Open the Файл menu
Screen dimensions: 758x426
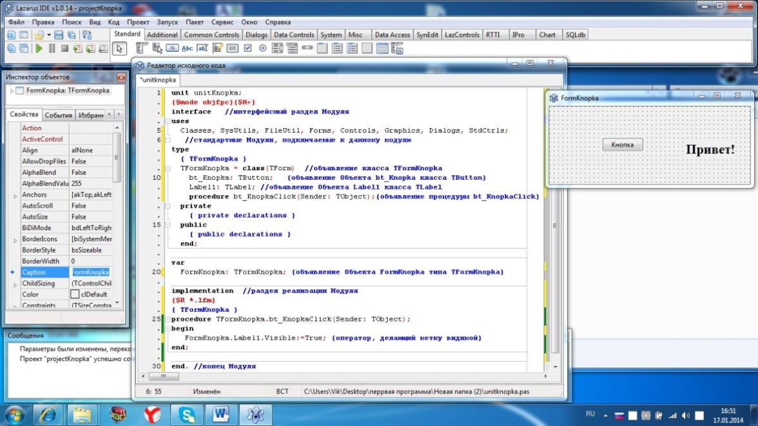click(x=17, y=22)
